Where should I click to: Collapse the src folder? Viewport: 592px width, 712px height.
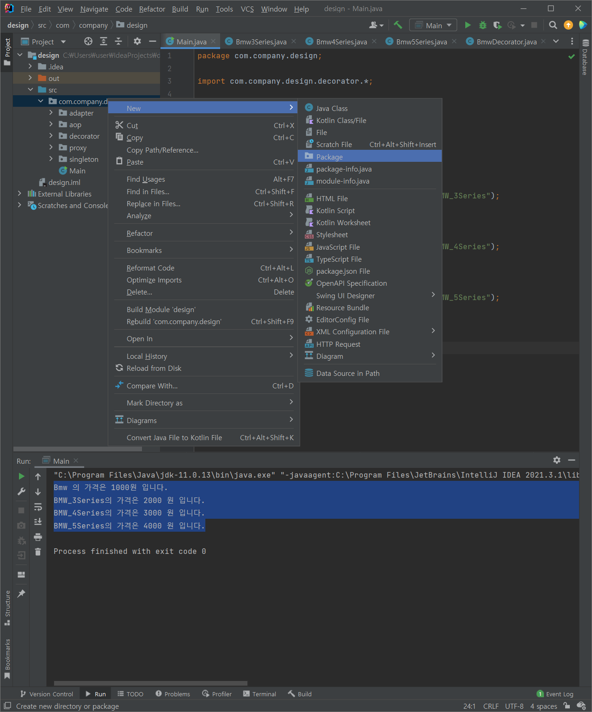coord(30,89)
